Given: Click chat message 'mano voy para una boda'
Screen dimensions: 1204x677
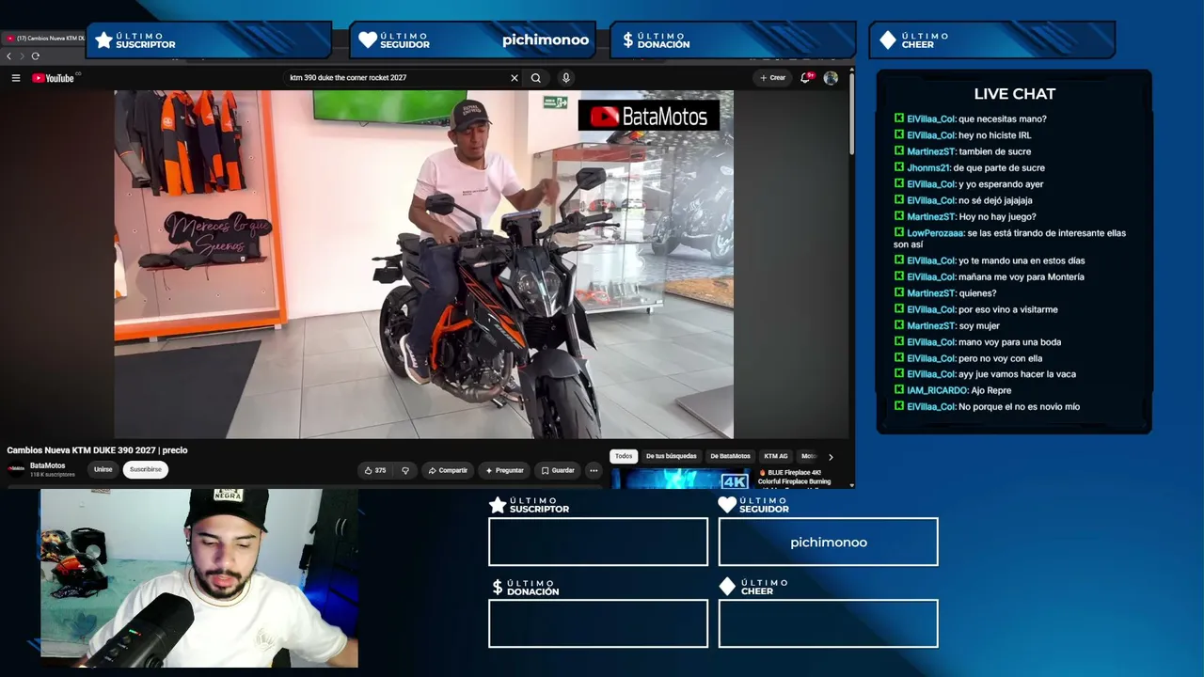Looking at the screenshot, I should tap(1010, 342).
